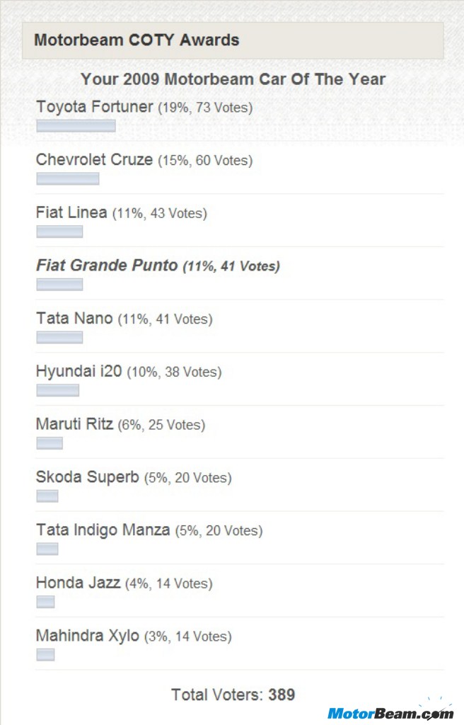Click the Motorbeam COTY Awards header
Screen dimensions: 464x725
click(233, 40)
